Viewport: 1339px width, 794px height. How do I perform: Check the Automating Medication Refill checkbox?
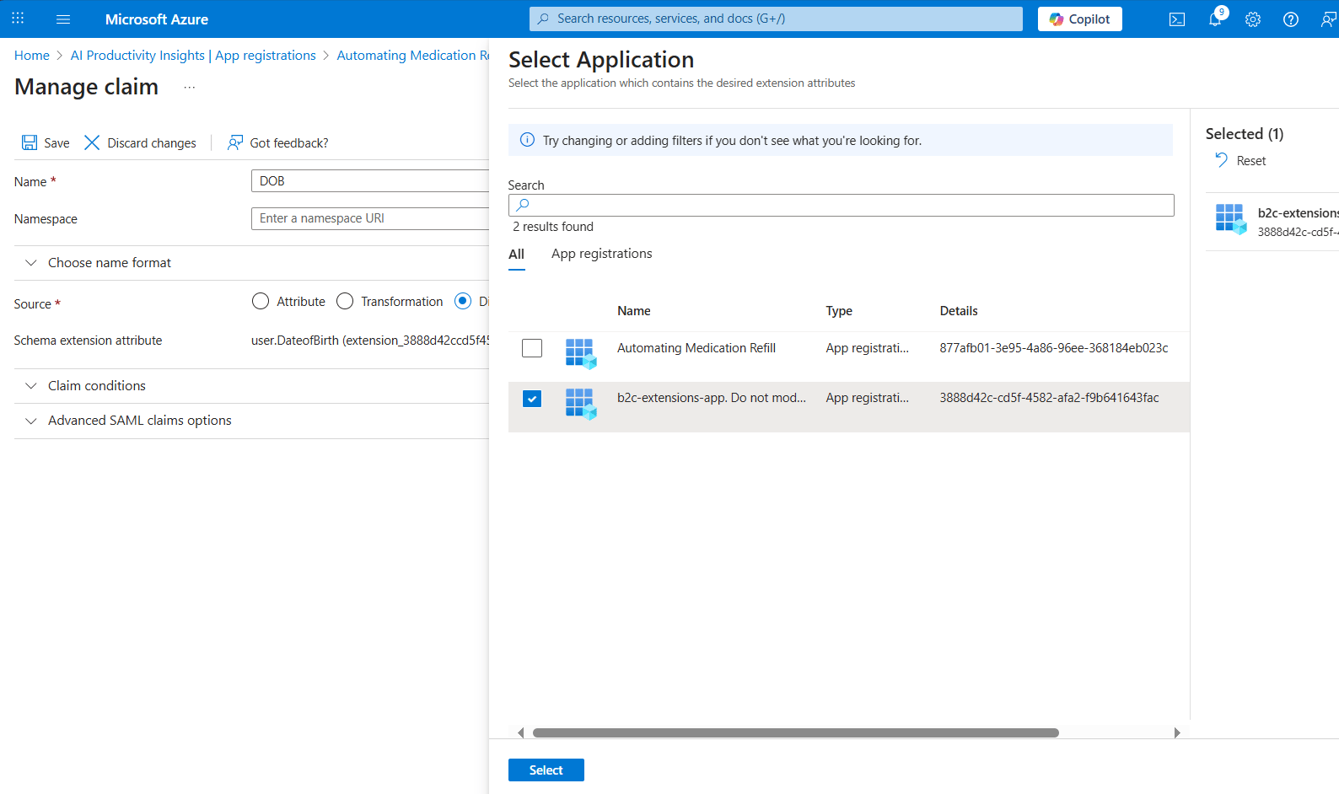click(532, 348)
